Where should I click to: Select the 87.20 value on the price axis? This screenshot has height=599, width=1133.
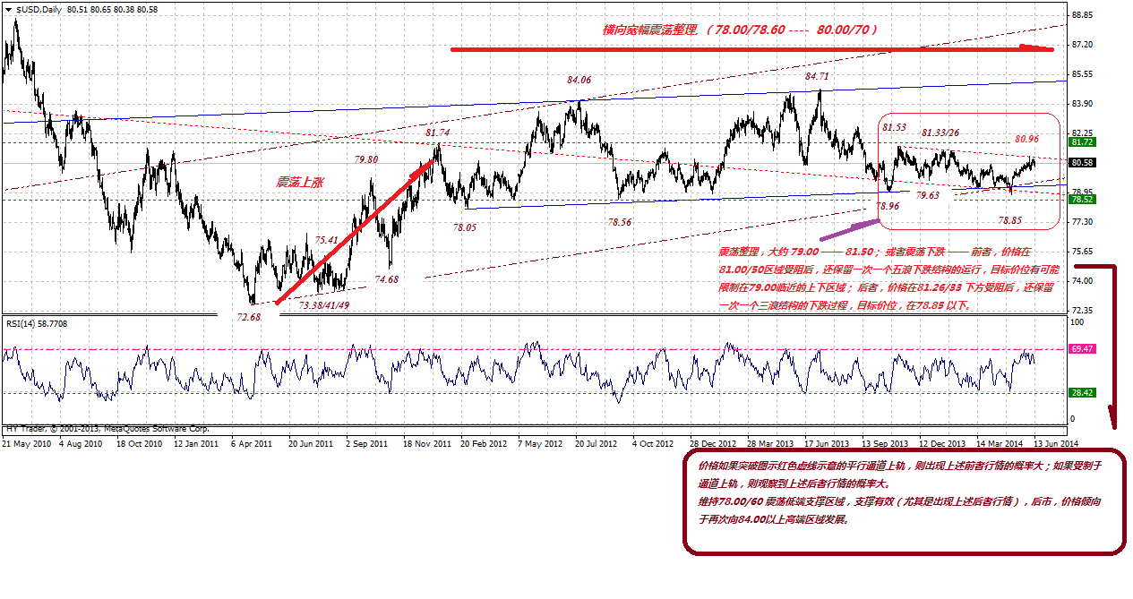(1084, 45)
